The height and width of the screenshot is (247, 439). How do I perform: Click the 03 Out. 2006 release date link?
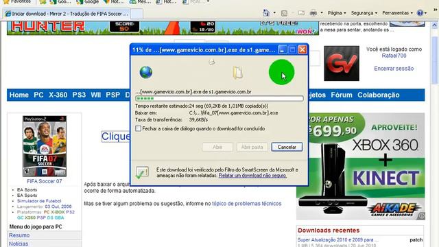click(58, 207)
